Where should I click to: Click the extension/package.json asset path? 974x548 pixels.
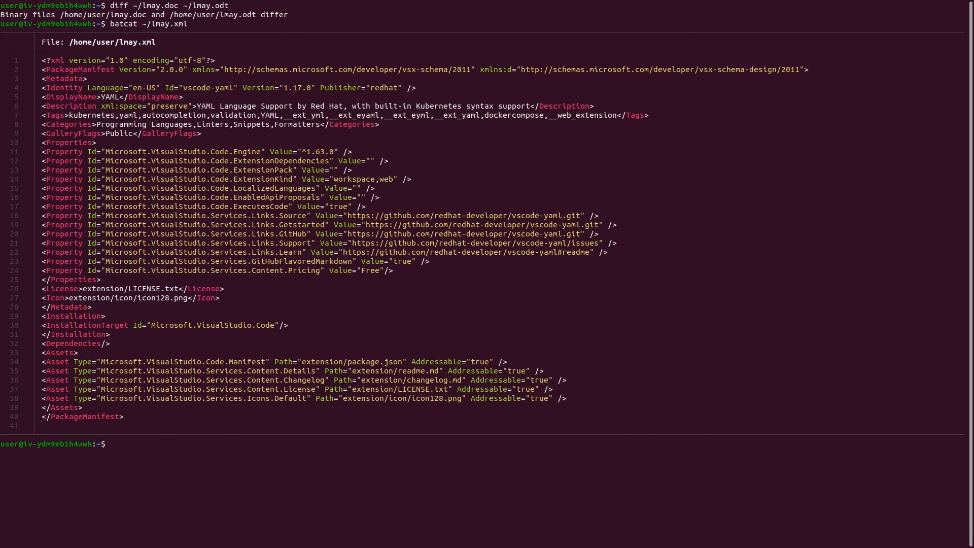pos(352,362)
